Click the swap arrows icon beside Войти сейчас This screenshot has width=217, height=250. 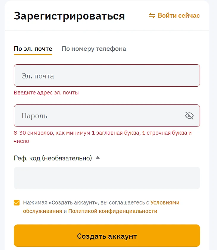tap(152, 15)
